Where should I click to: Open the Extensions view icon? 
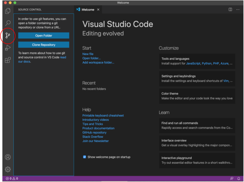click(8, 60)
